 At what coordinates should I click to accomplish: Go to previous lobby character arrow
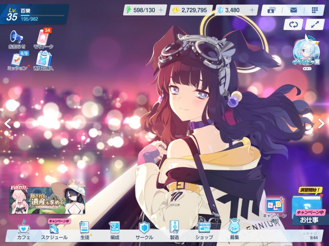[x=8, y=123]
